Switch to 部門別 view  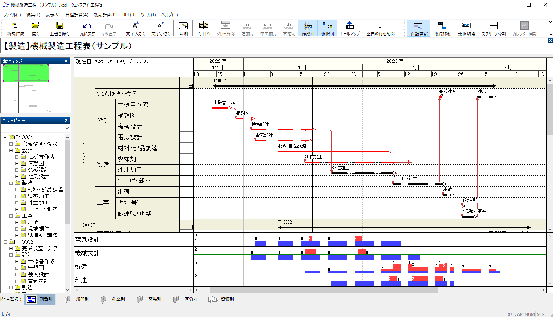[x=77, y=300]
